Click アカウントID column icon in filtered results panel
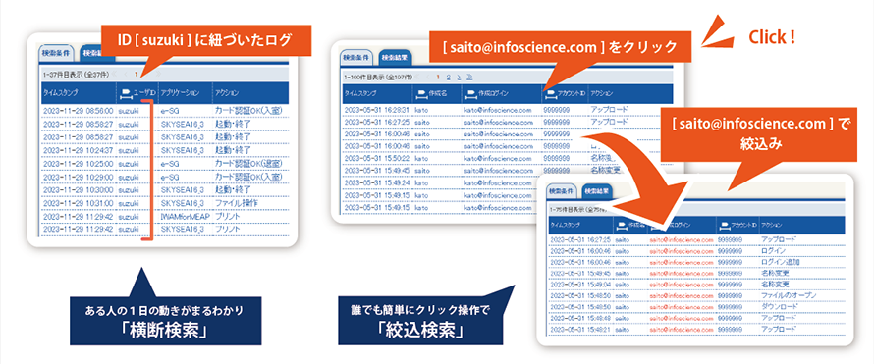 coord(725,226)
